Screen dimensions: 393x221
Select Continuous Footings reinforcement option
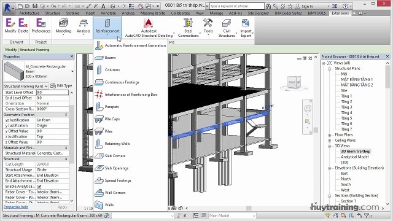(130, 82)
